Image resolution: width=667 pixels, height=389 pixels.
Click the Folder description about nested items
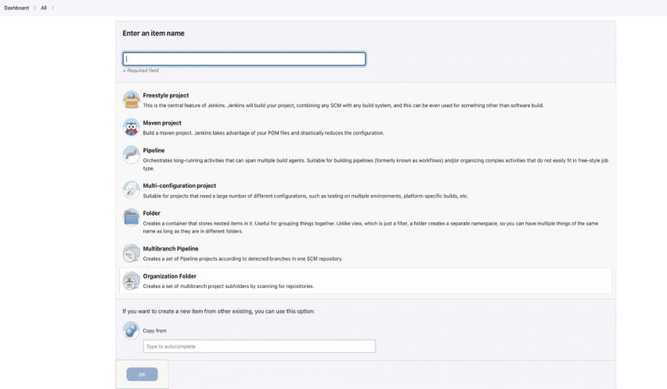(370, 228)
